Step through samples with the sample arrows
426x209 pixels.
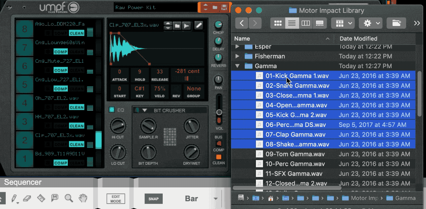[168, 25]
